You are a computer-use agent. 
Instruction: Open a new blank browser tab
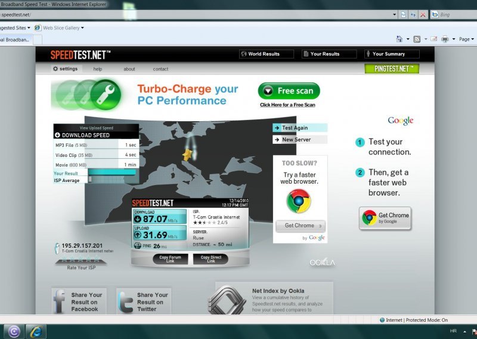click(38, 40)
